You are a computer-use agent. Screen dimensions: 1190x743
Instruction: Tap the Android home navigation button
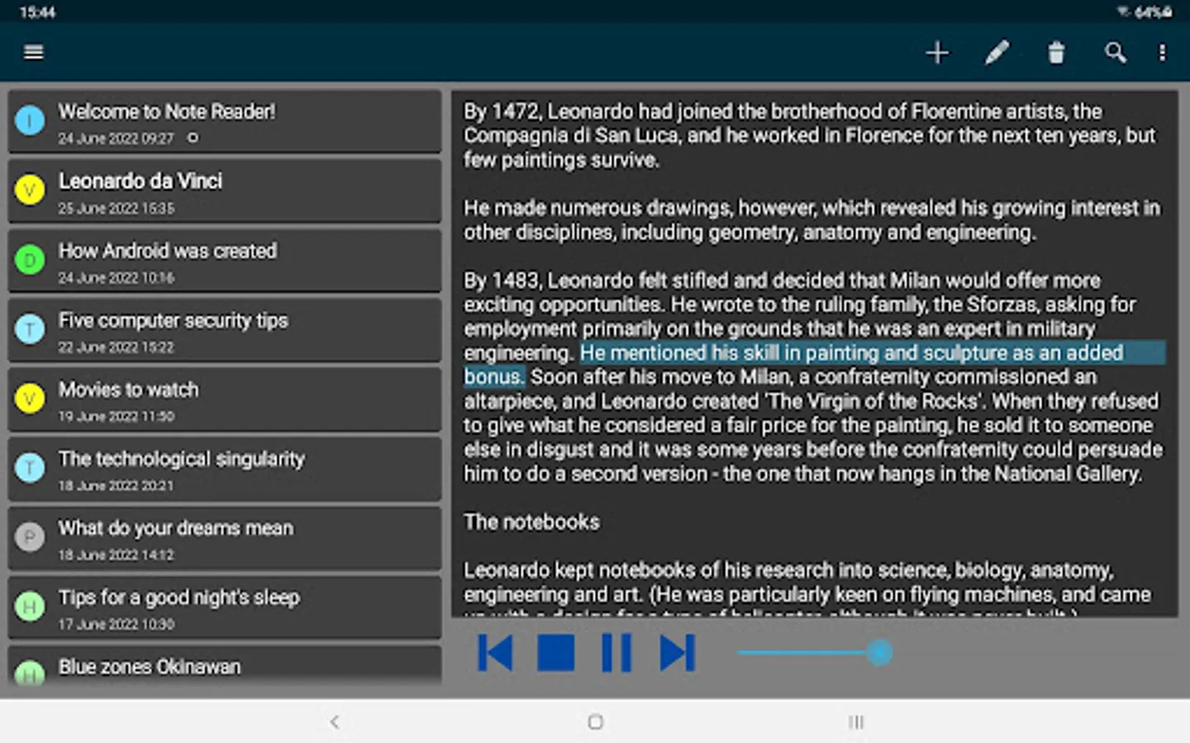pos(595,722)
